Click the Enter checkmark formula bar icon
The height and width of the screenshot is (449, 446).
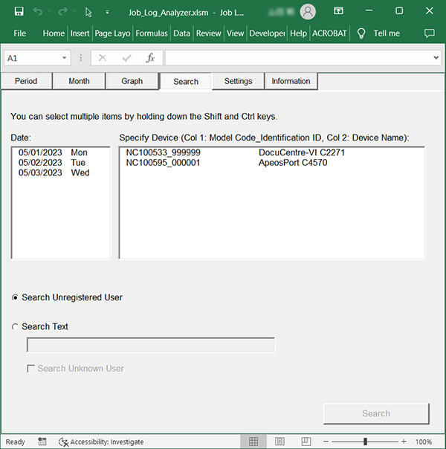[126, 58]
